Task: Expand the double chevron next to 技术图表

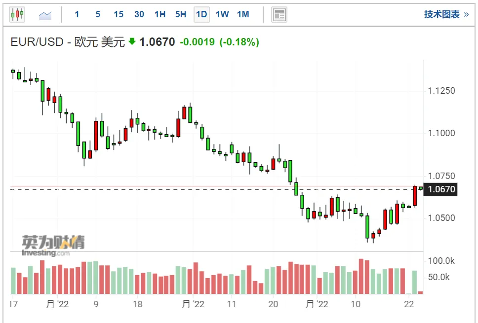Action: pyautogui.click(x=466, y=14)
